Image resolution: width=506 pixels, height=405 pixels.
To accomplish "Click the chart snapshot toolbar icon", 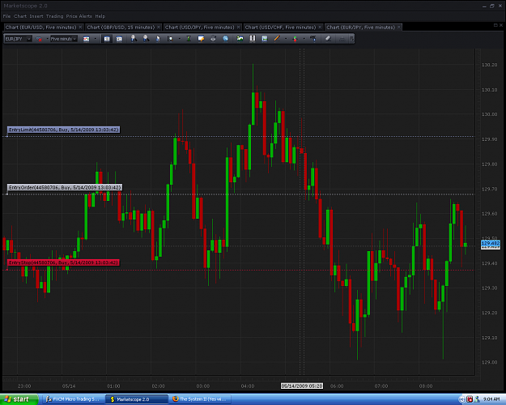I will pyautogui.click(x=264, y=39).
